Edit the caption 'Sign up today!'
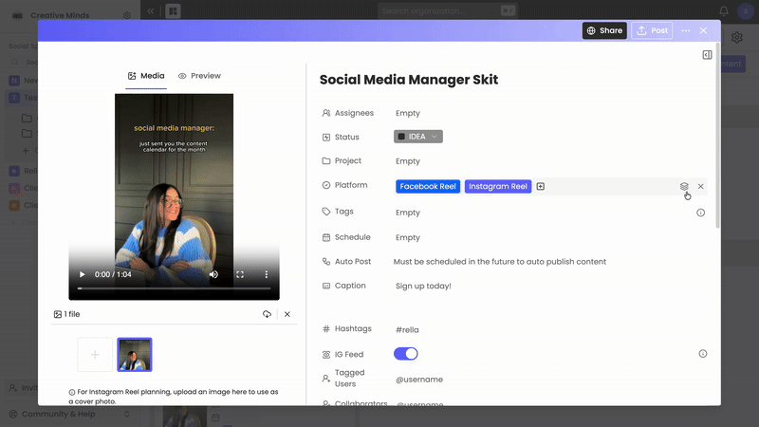 [x=423, y=287]
